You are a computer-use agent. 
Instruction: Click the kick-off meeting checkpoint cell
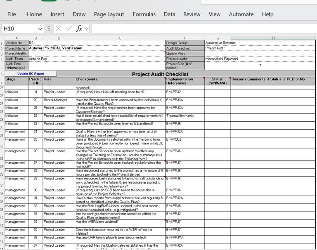tap(120, 94)
